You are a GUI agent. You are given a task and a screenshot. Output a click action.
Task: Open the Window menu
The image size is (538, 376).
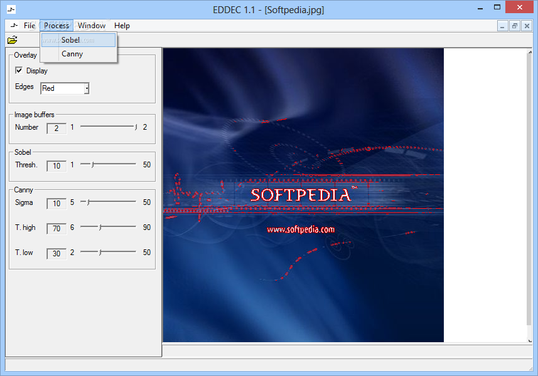point(92,26)
